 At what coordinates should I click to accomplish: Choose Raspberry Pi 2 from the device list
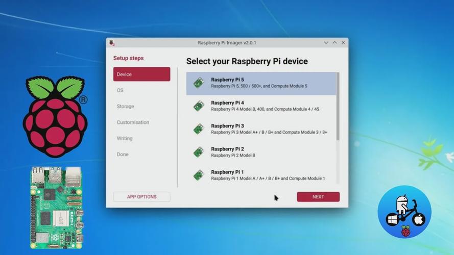point(261,152)
